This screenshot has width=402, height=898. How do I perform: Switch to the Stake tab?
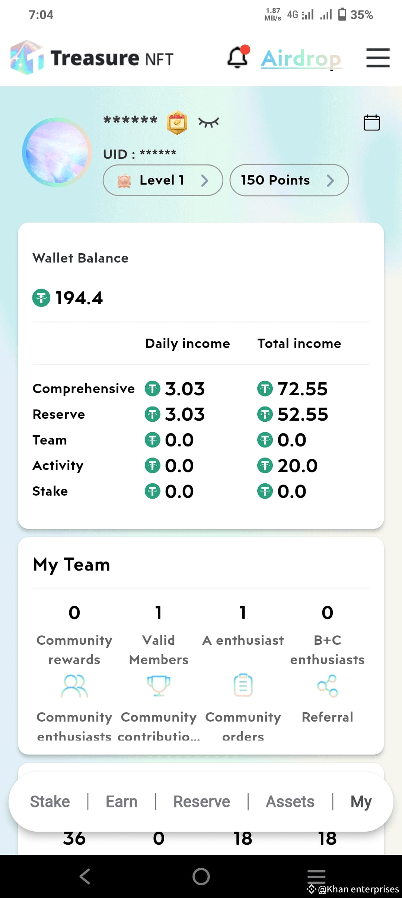coord(50,801)
